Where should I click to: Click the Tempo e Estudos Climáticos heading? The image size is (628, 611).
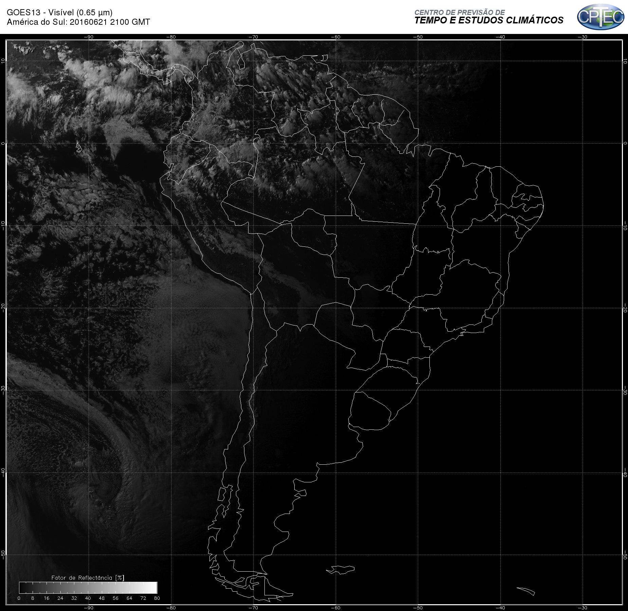[x=488, y=20]
